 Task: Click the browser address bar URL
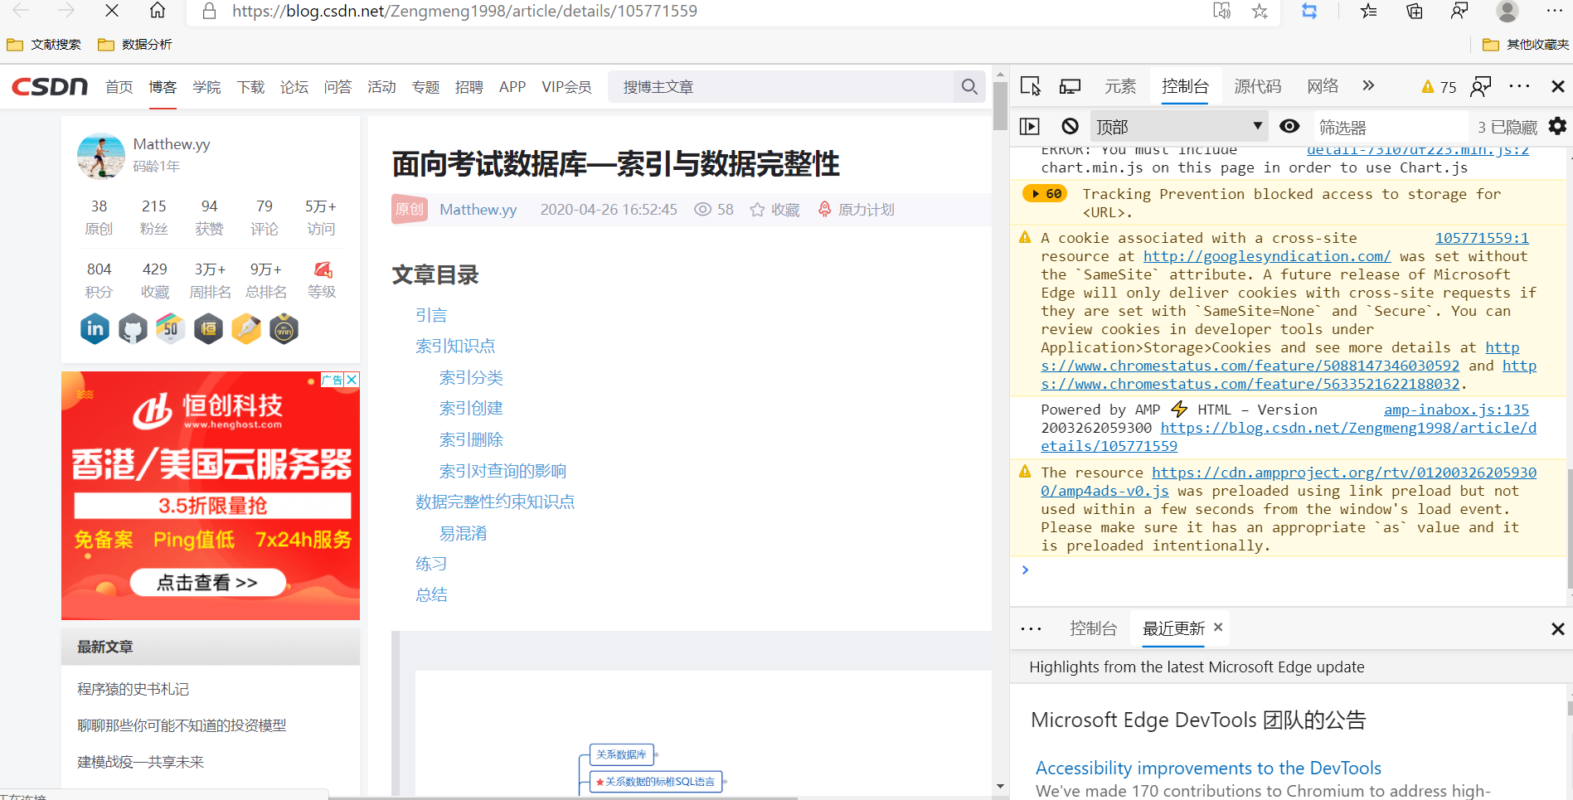(464, 11)
